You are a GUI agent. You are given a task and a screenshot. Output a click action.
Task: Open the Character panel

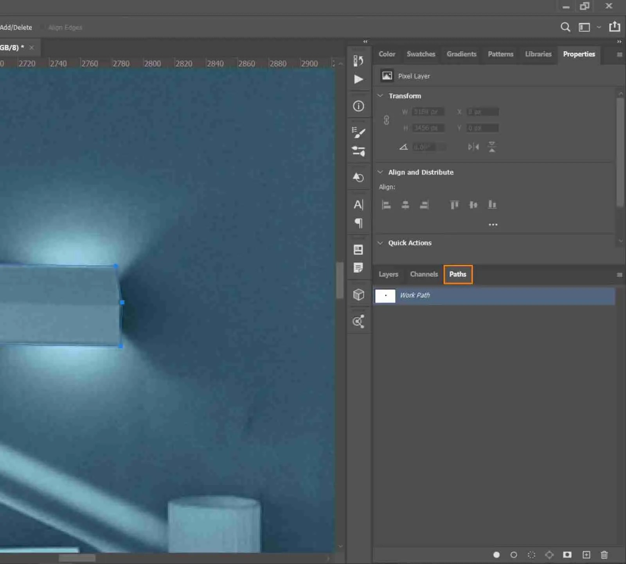pyautogui.click(x=359, y=205)
